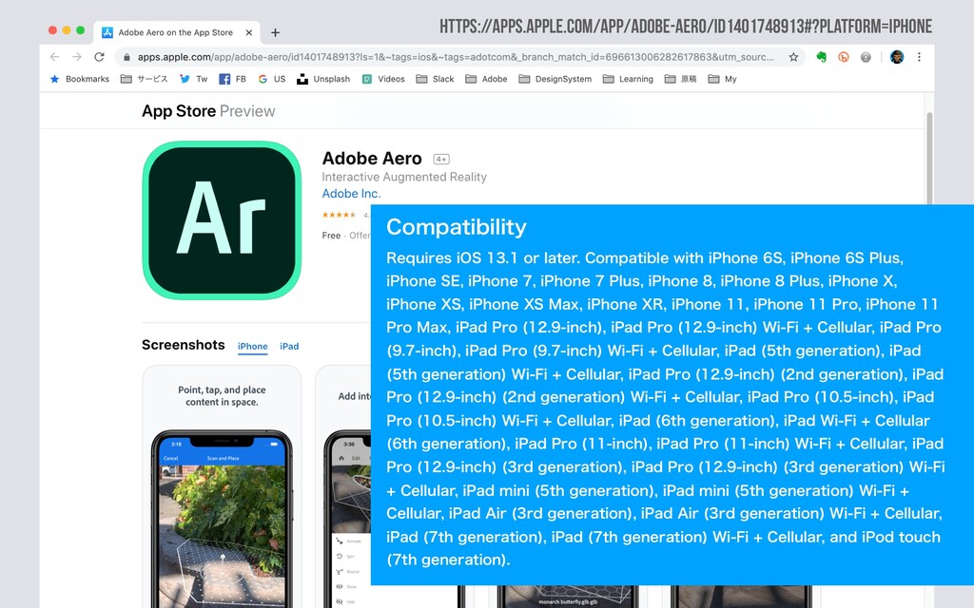The image size is (974, 608).
Task: Open the Tw Twitter bookmark
Action: tap(193, 79)
